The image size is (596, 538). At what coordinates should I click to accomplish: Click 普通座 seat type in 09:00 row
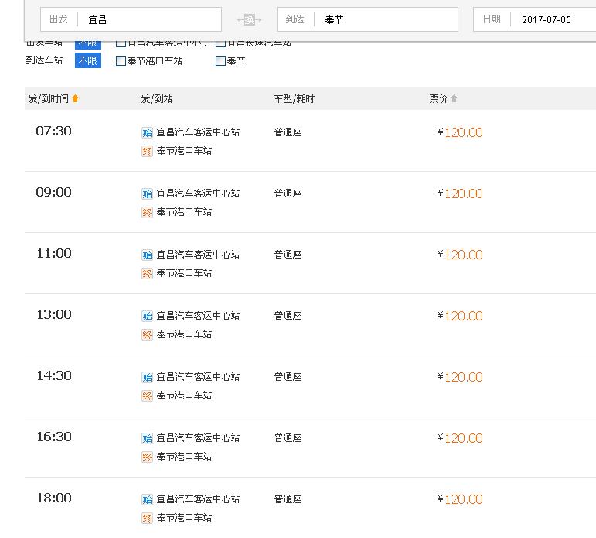pos(288,194)
